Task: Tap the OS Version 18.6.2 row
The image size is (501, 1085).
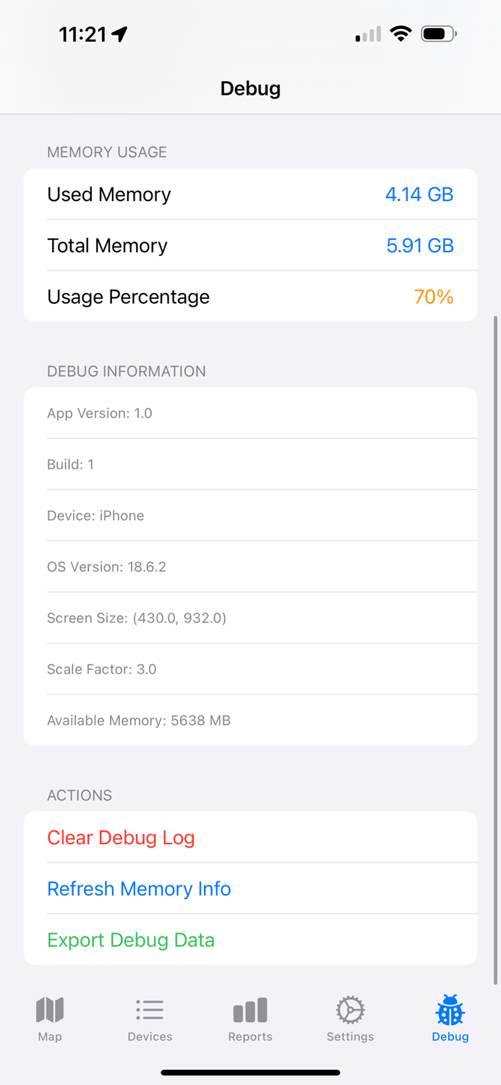Action: (250, 567)
